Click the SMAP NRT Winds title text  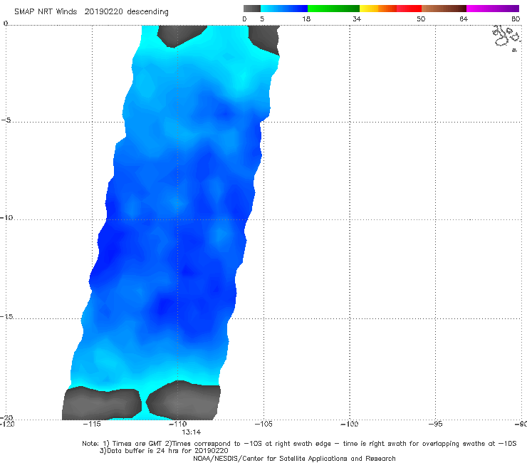coord(46,11)
